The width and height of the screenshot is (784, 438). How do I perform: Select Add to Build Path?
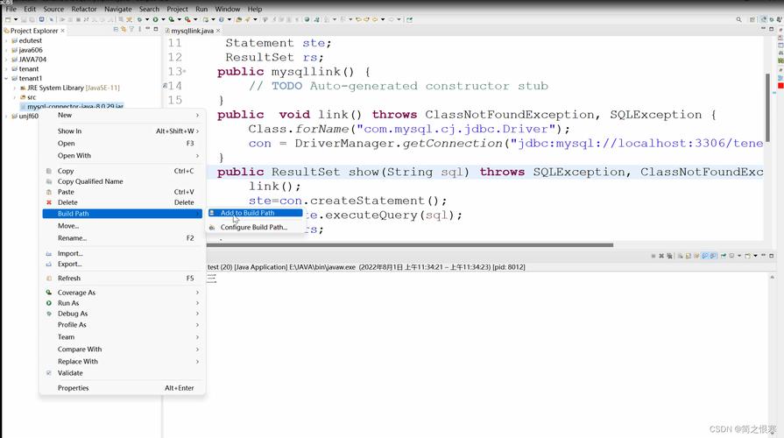click(247, 213)
